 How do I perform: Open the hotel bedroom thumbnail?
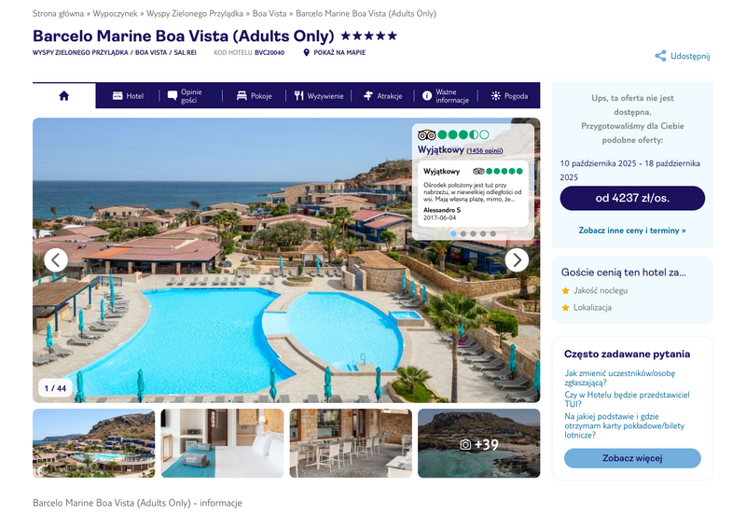(x=222, y=443)
